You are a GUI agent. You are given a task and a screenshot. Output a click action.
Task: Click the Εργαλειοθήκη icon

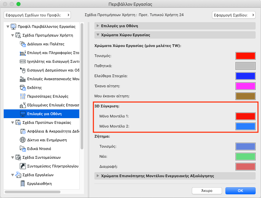(x=23, y=184)
